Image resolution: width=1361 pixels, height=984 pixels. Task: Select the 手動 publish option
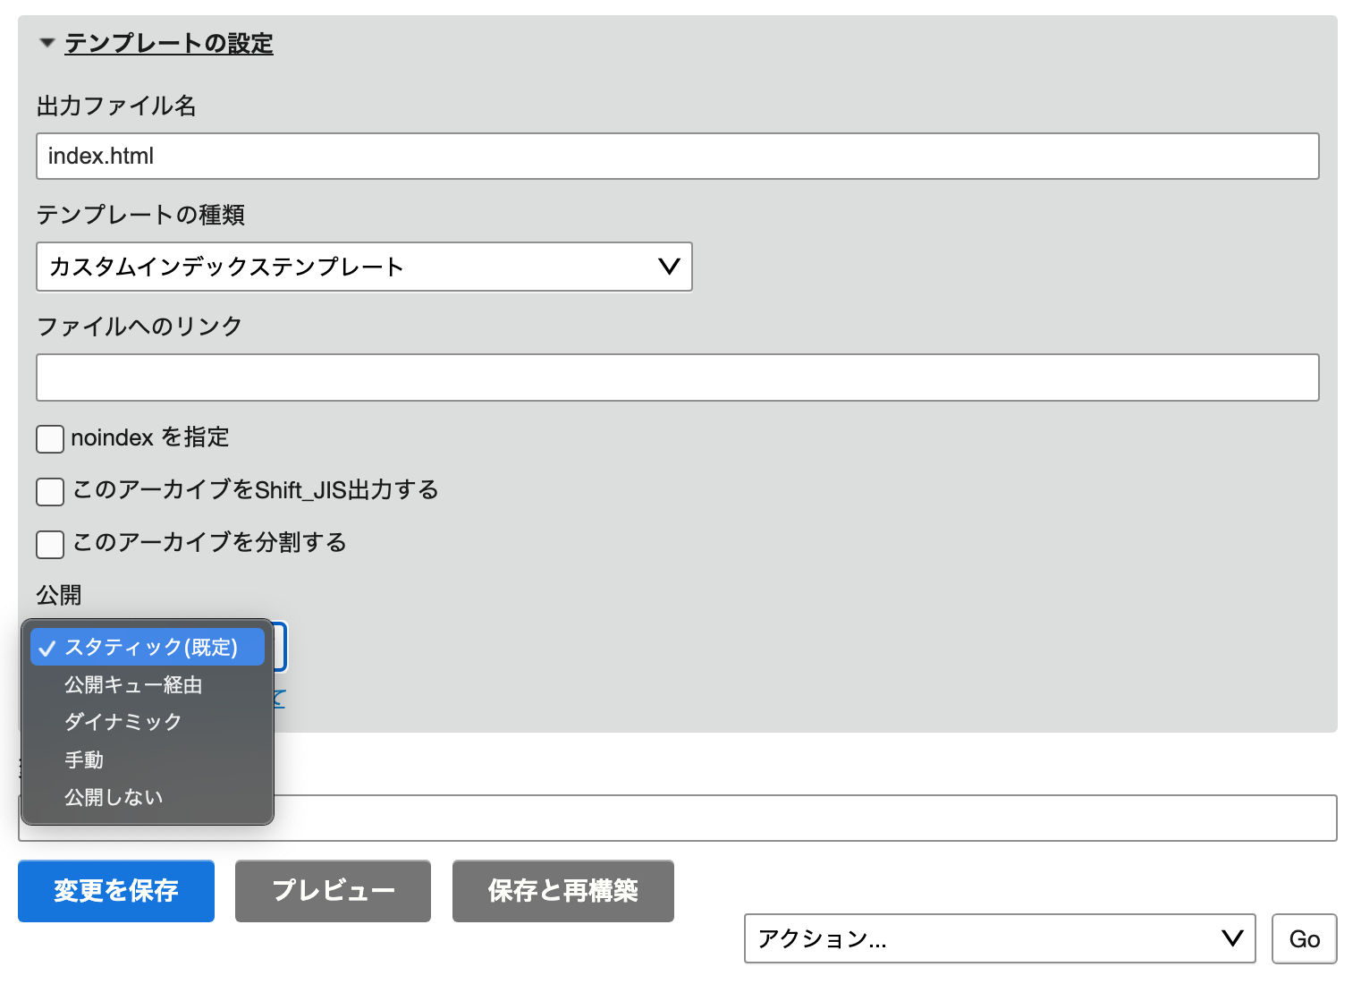point(84,759)
